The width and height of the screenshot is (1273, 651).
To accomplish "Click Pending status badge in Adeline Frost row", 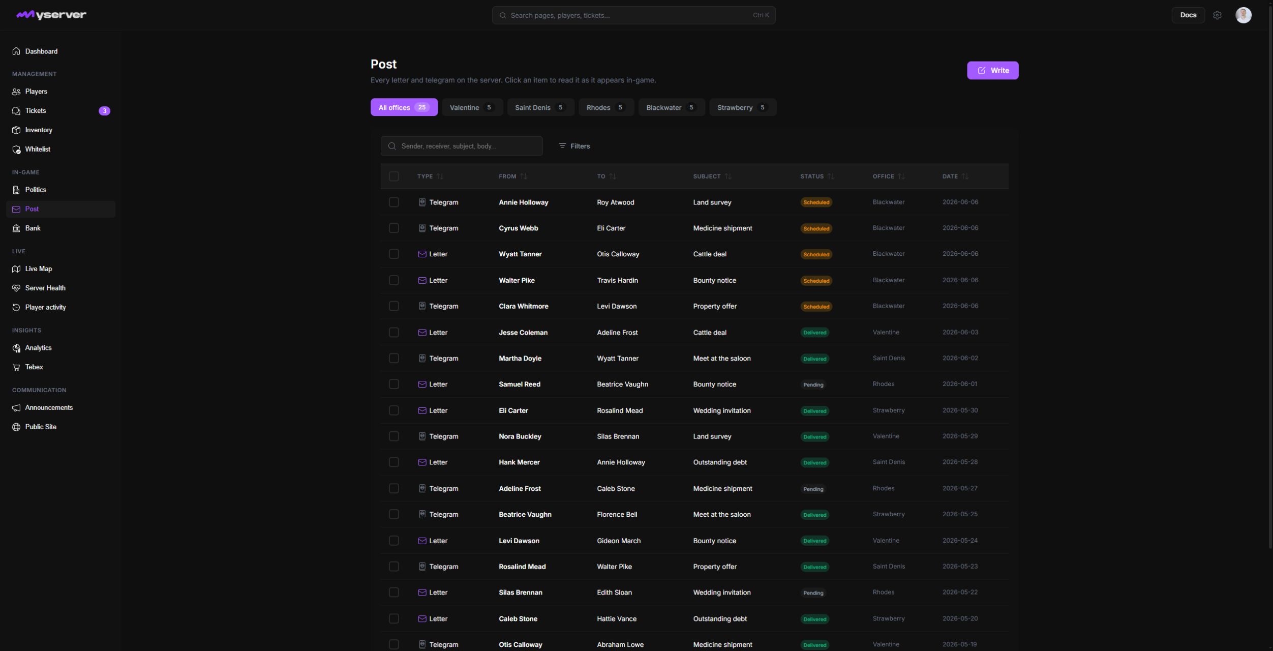I will [x=813, y=489].
